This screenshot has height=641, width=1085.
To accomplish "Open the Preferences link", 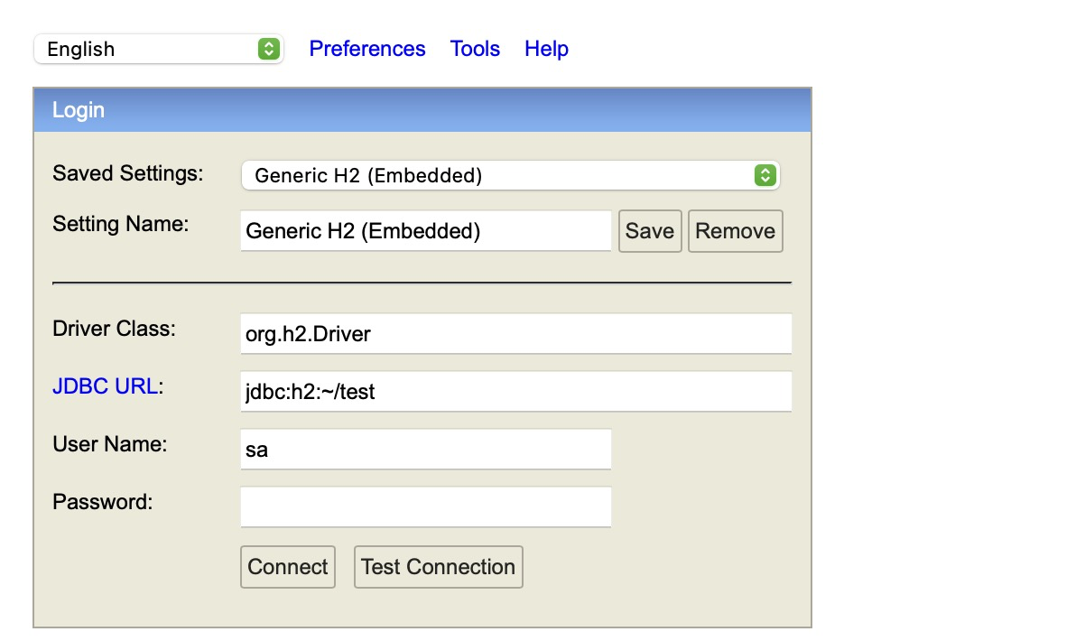I will coord(367,49).
